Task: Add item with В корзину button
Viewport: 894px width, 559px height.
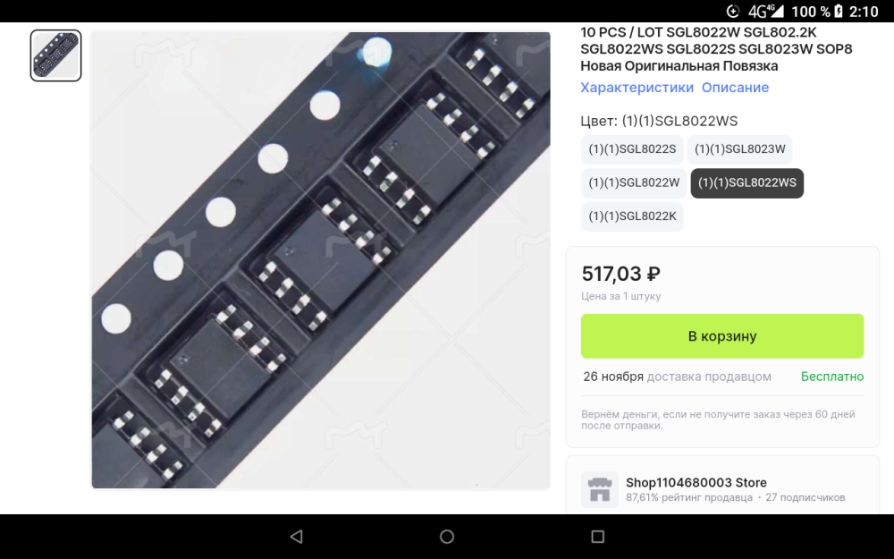Action: pos(722,336)
